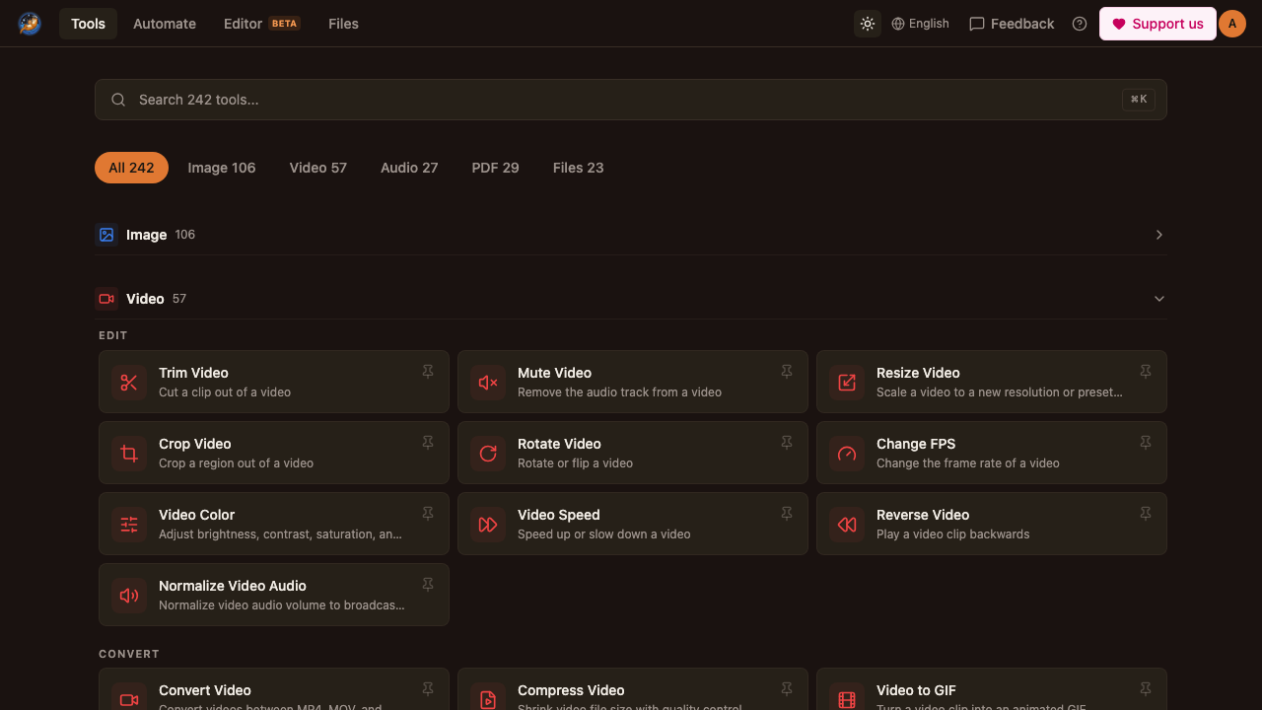Screen dimensions: 1262x710
Task: Open the Change FPS tool
Action: pyautogui.click(x=992, y=453)
